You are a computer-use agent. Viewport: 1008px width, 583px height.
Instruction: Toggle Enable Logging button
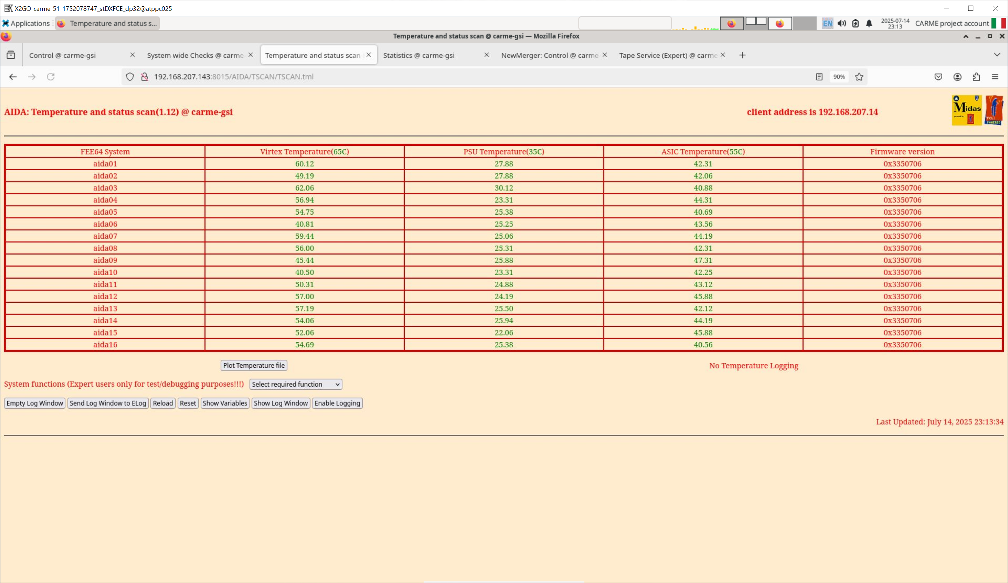click(337, 403)
